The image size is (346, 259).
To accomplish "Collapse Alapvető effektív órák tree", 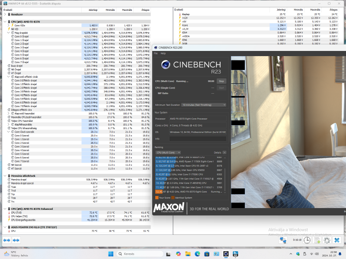I will 9,77.
